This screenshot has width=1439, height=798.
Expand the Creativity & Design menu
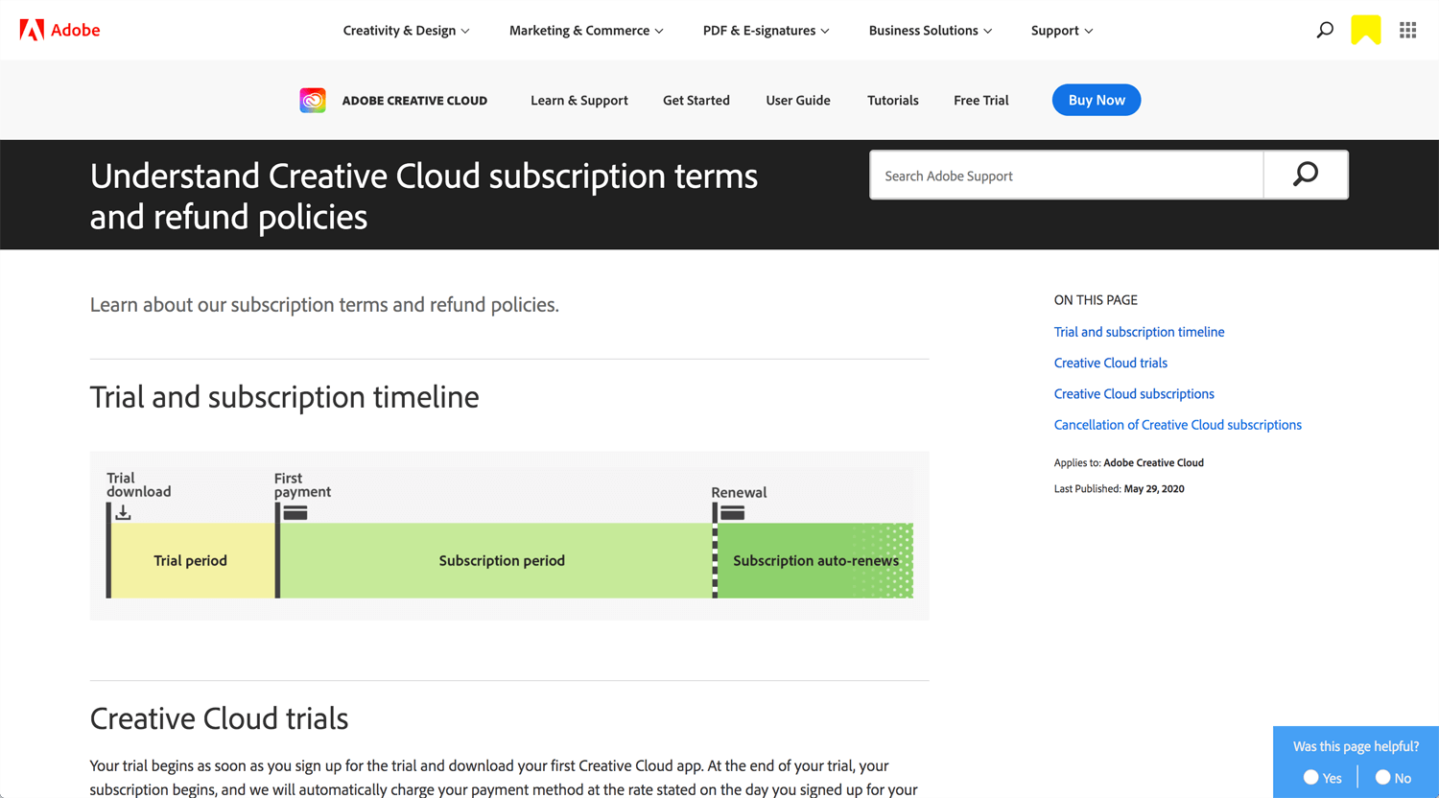click(406, 31)
